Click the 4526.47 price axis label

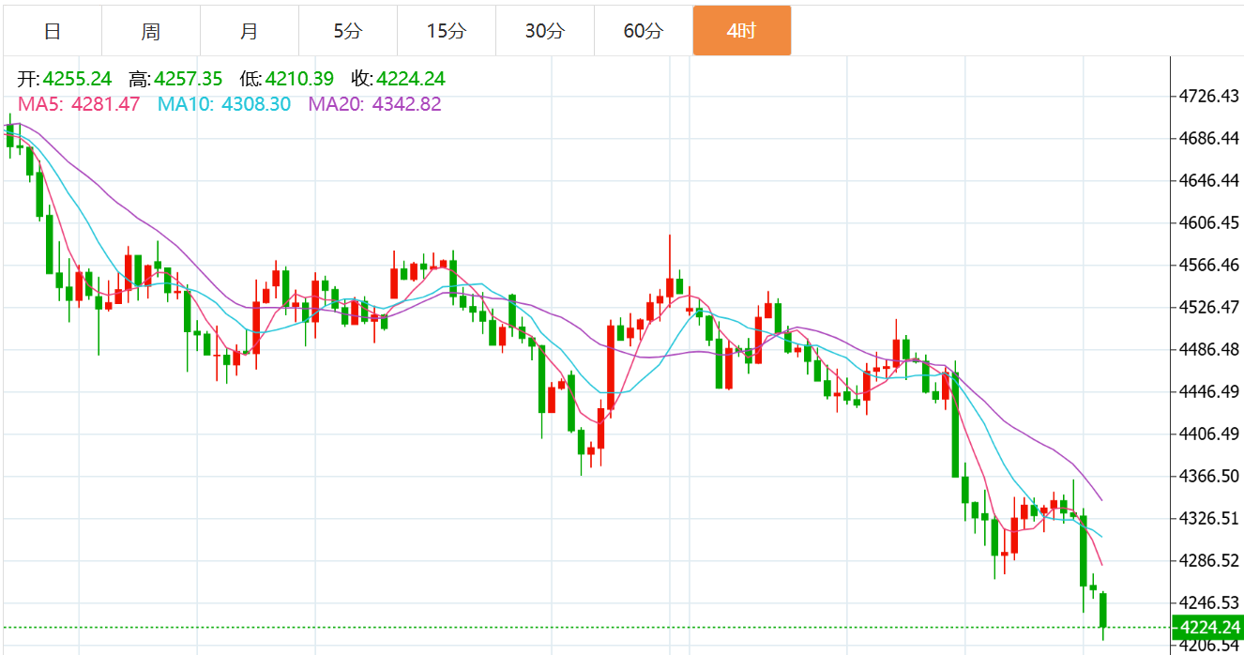(x=1208, y=307)
